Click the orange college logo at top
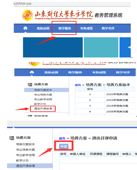137x170 pixels. (x=27, y=15)
